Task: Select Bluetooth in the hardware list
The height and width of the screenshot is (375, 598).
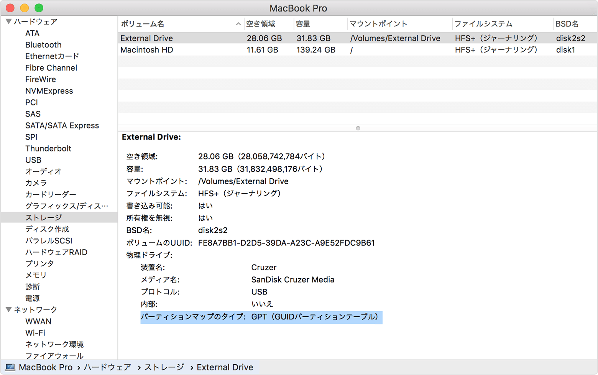Action: pyautogui.click(x=43, y=45)
